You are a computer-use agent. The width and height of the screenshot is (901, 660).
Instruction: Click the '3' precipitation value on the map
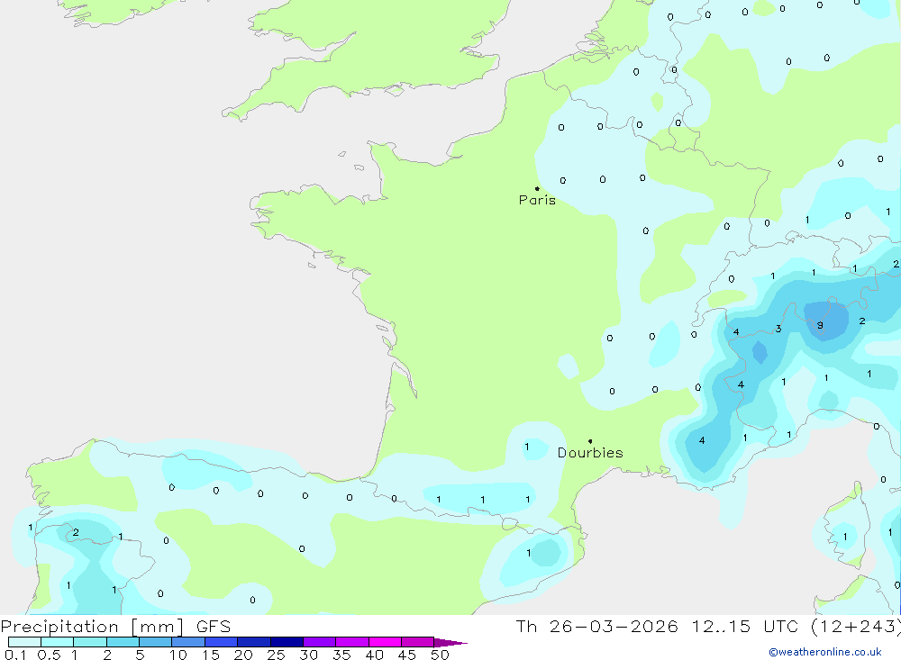pyautogui.click(x=778, y=330)
